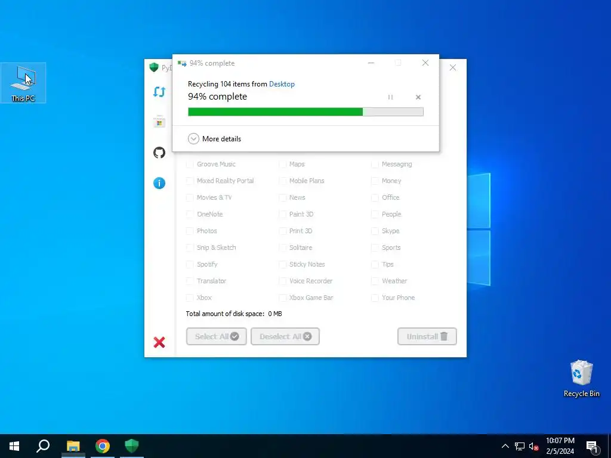Check the Your Phone checkbox
Screen dimensions: 611x458
tap(375, 298)
